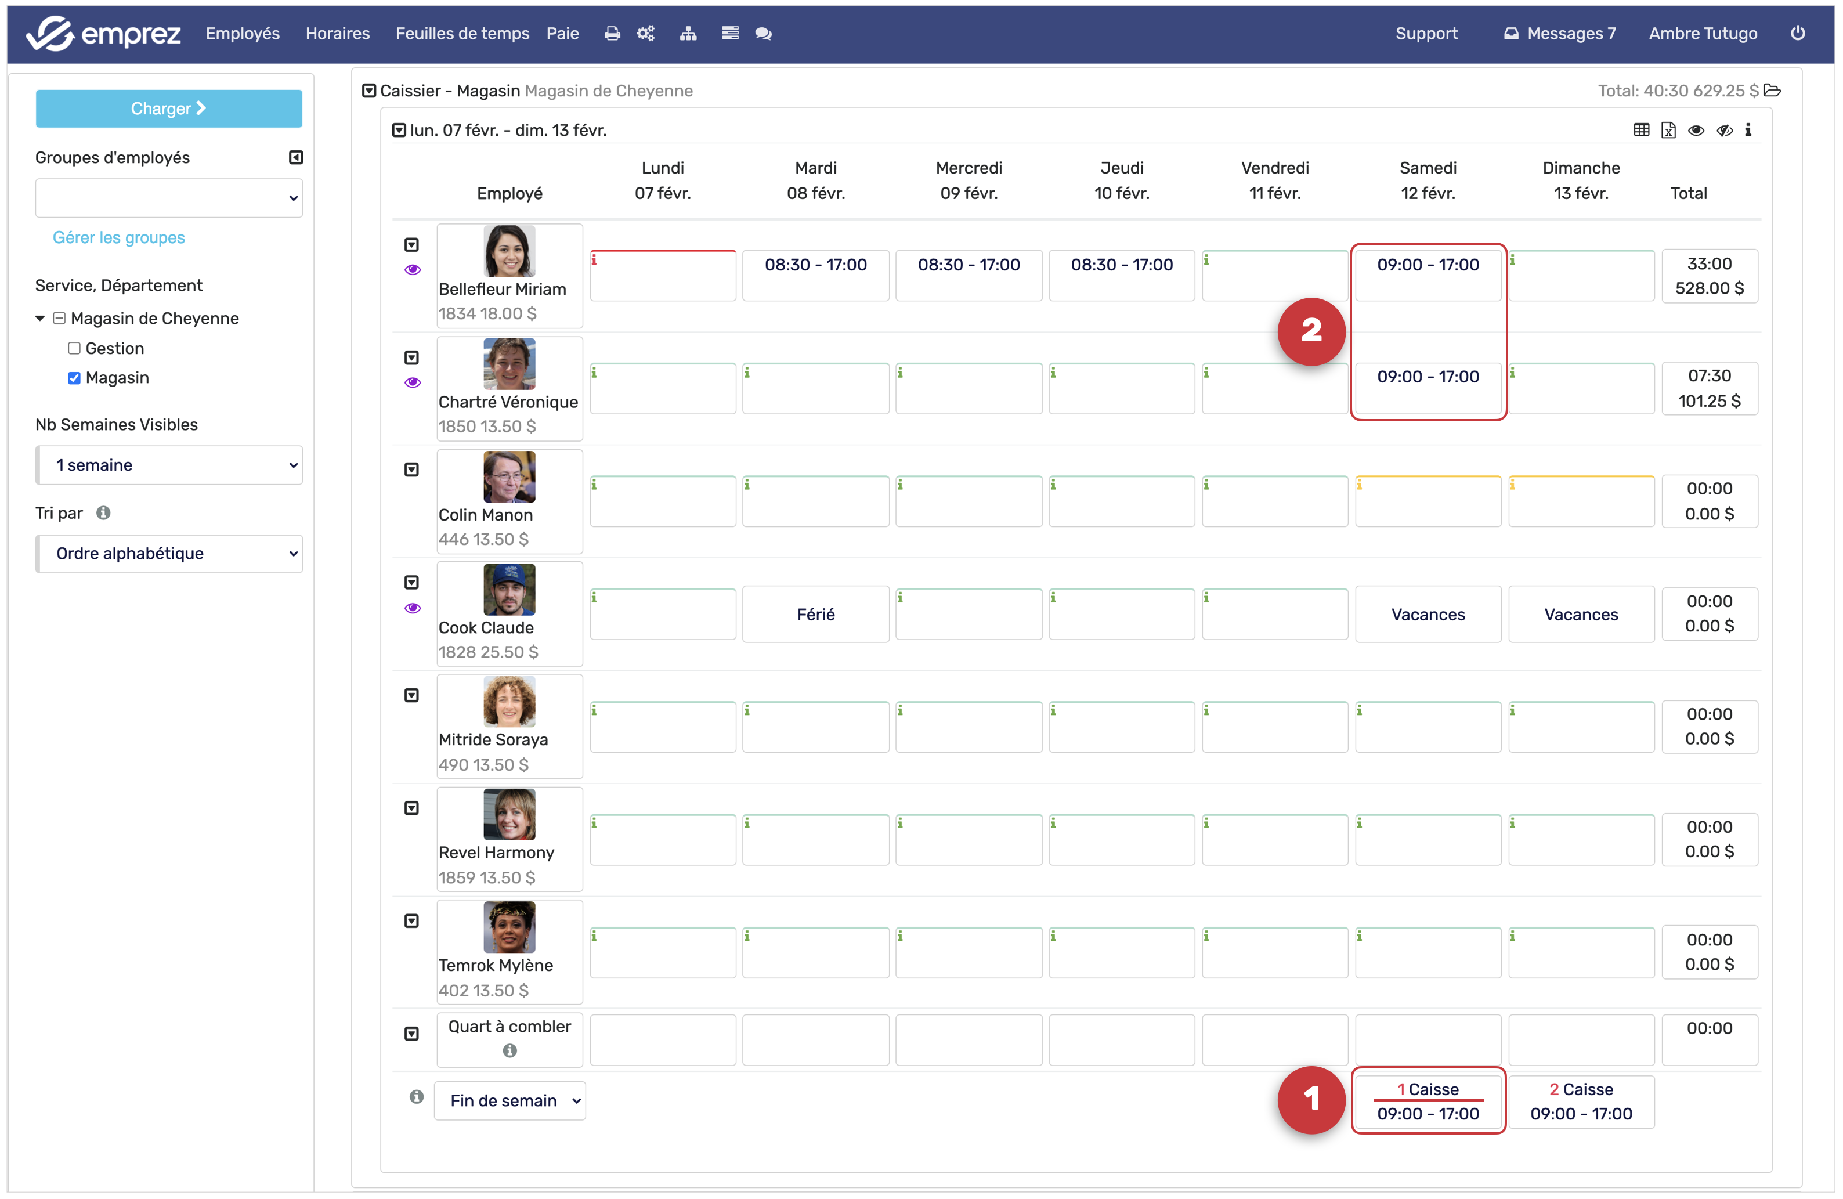Check the Gestion department checkbox
Viewport: 1843px width, 1199px height.
(74, 349)
